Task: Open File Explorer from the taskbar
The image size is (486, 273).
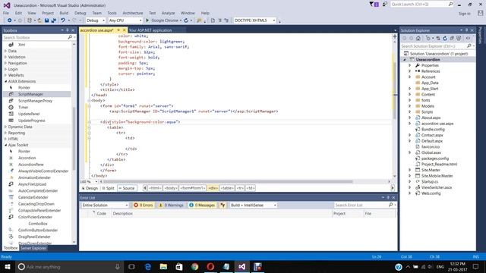Action: 163,266
